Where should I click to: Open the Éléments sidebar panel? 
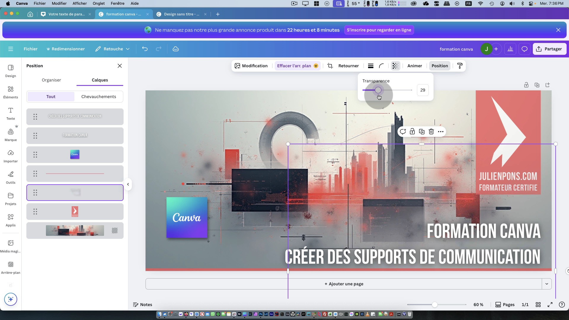[x=11, y=92]
